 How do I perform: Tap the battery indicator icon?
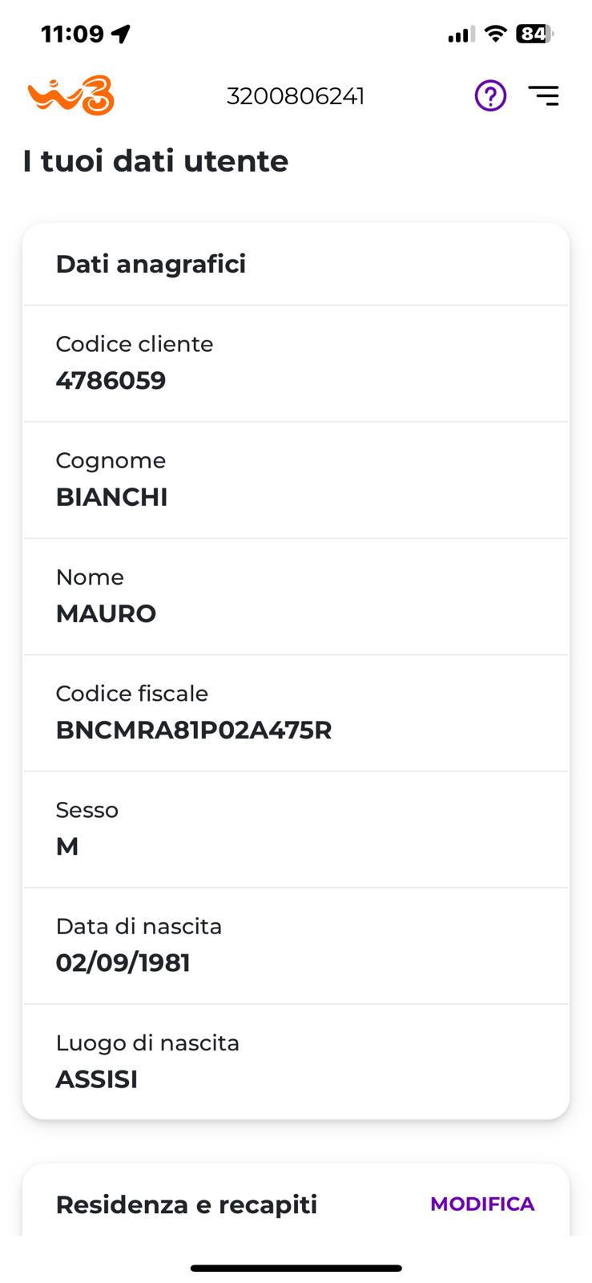534,34
